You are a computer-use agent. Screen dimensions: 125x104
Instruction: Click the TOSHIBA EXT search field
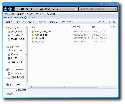pyautogui.click(x=98, y=9)
